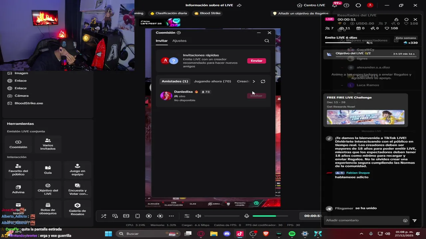Select Jugando ahora (70) filter

[212, 81]
